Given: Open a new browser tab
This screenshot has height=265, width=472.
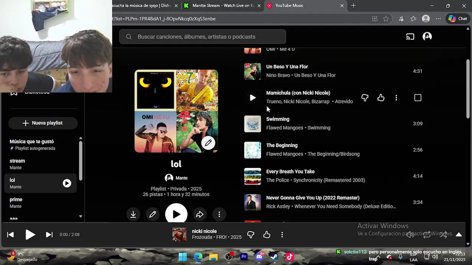Looking at the screenshot, I should pyautogui.click(x=354, y=6).
